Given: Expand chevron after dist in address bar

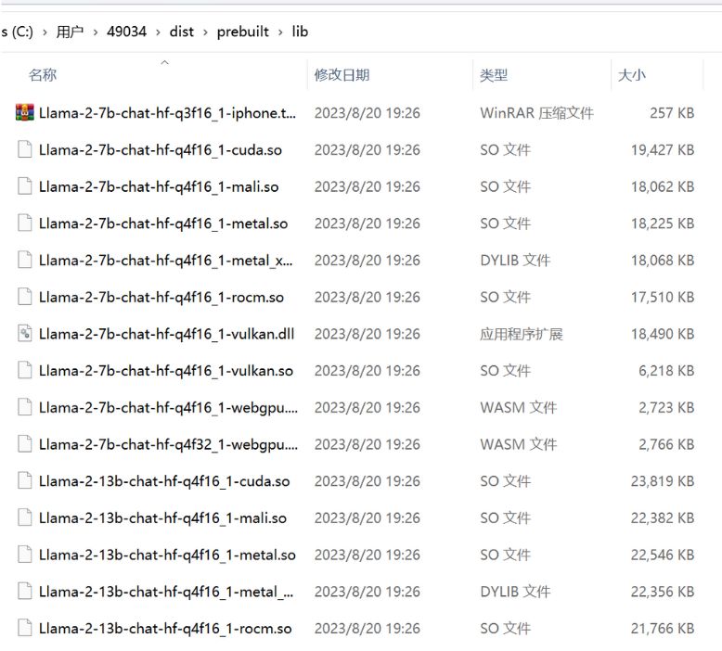Looking at the screenshot, I should [x=205, y=32].
